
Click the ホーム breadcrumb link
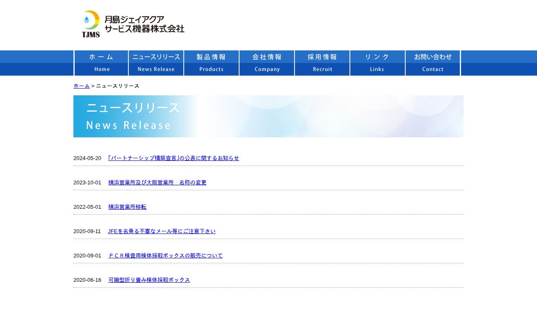point(81,86)
